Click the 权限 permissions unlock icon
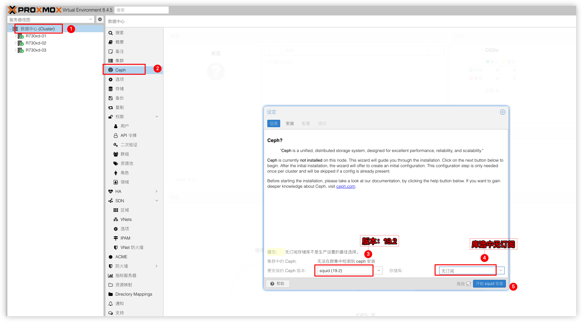This screenshot has height=322, width=582. pyautogui.click(x=111, y=117)
